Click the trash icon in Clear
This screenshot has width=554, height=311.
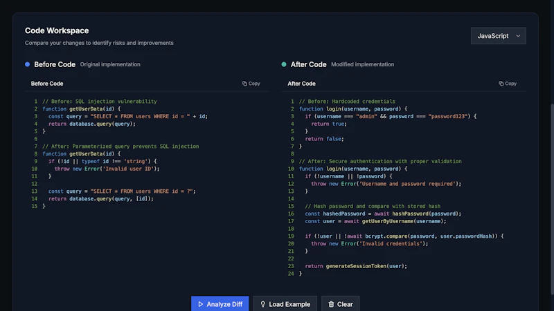[331, 304]
